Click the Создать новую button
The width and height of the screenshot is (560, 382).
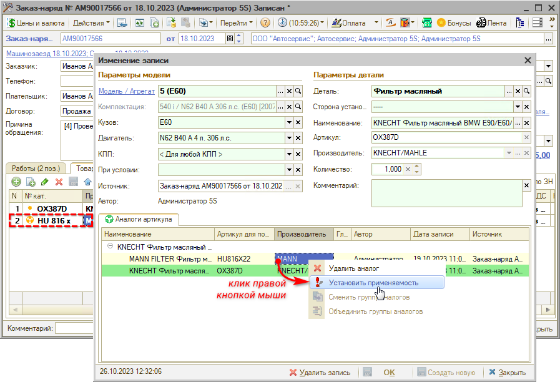point(446,373)
